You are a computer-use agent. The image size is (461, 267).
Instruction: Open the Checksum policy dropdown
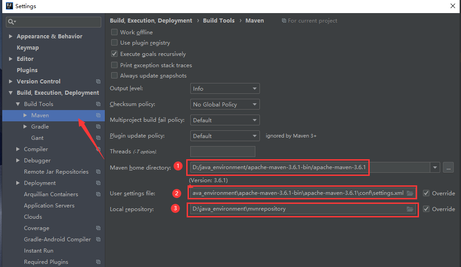[225, 104]
